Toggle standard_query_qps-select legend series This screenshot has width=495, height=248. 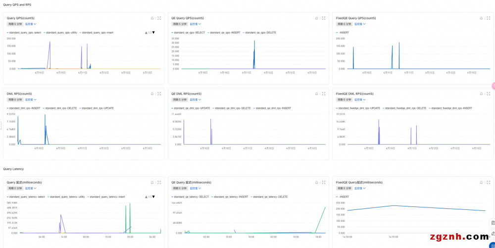click(25, 32)
